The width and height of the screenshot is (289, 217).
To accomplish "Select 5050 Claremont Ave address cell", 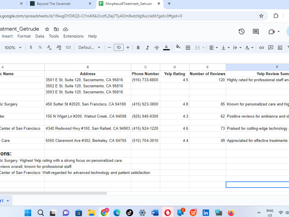I will [x=88, y=140].
